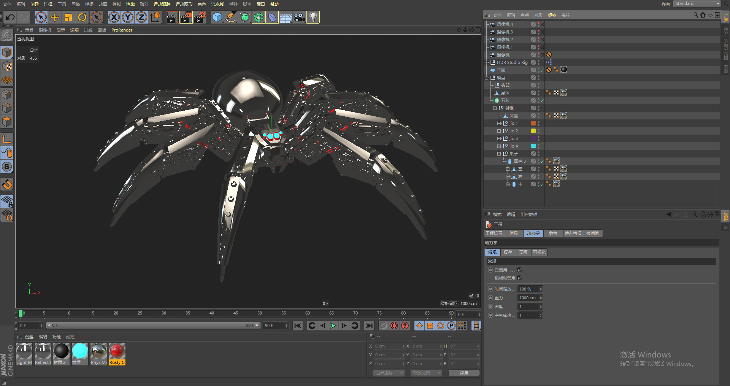Open the 渲染 menu
Screen dimensions: 730x386
click(130, 4)
